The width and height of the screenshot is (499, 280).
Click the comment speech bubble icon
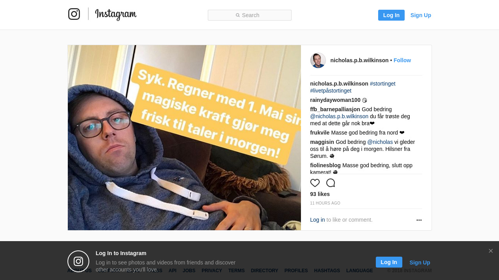[x=331, y=183]
